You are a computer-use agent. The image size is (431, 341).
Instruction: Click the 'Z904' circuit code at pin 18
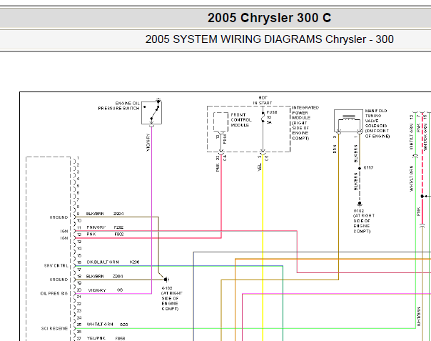[118, 276]
